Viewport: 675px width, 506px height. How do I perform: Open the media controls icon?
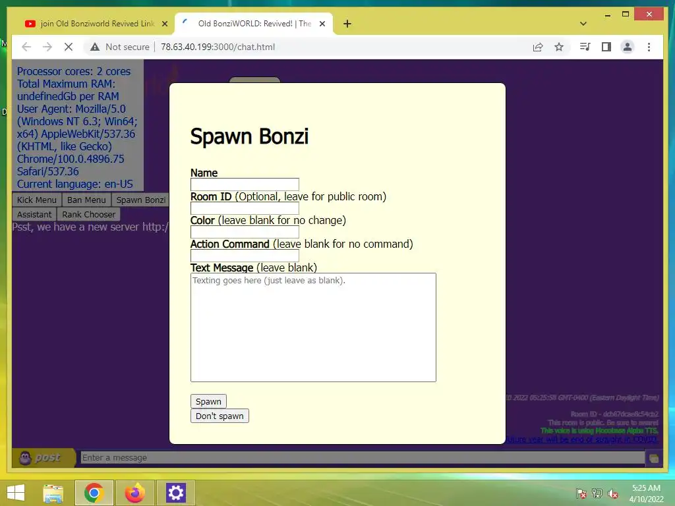pos(585,47)
